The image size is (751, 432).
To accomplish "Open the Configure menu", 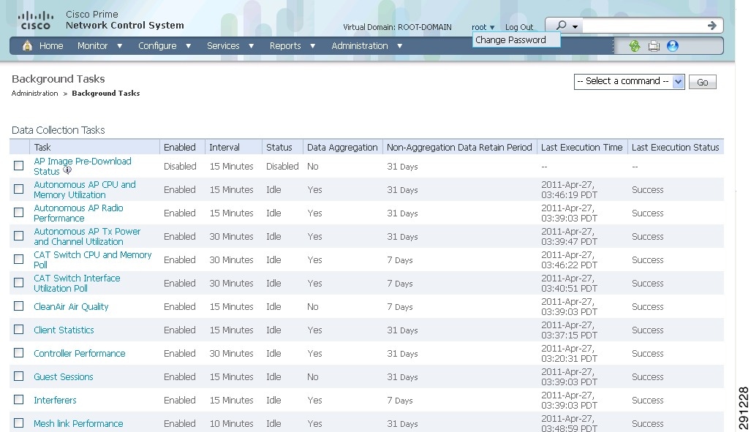I will (157, 45).
